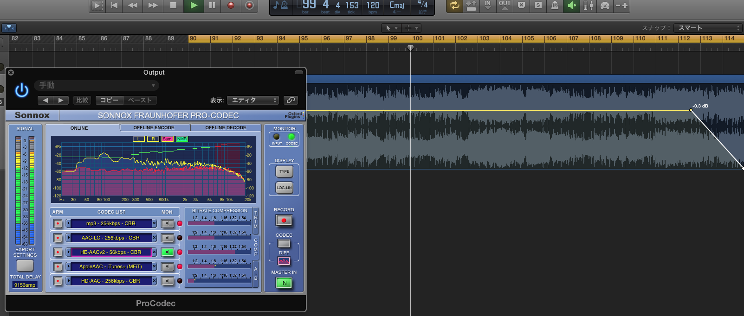Stop playback with the square Stop button

tap(173, 6)
